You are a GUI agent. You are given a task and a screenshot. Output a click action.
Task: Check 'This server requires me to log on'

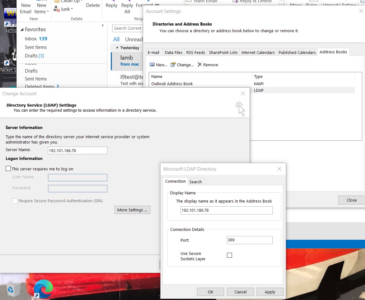click(x=9, y=169)
